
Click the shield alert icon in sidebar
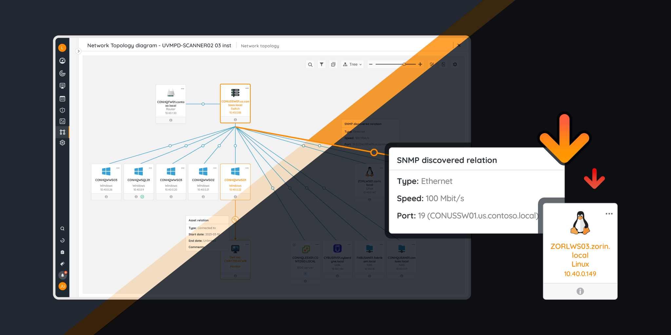coord(62,110)
